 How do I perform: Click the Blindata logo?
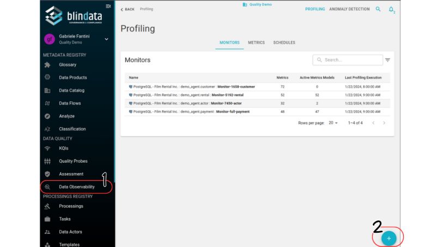74,16
